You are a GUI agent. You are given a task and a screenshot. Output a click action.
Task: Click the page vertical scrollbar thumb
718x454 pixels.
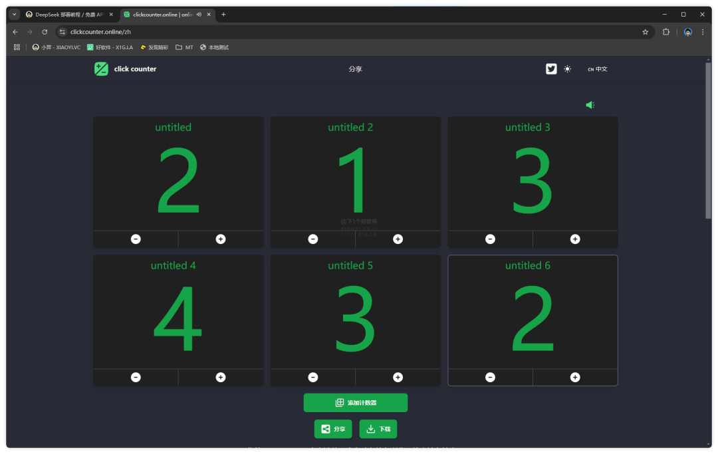point(709,140)
